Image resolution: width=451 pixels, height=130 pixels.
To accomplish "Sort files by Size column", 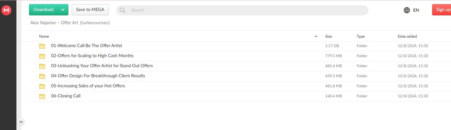I will [328, 36].
